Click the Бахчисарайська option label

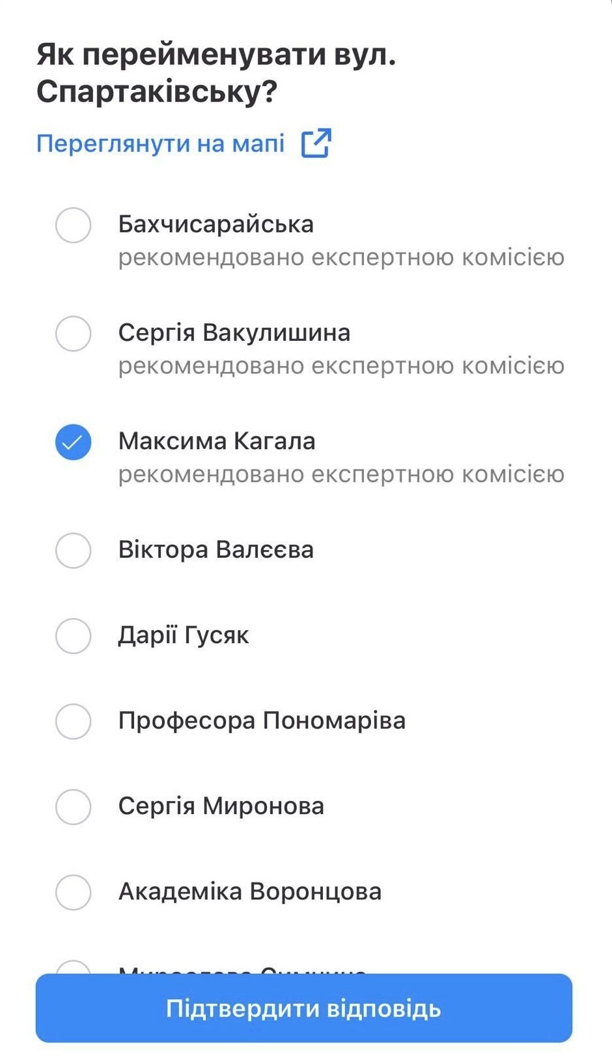(x=216, y=224)
